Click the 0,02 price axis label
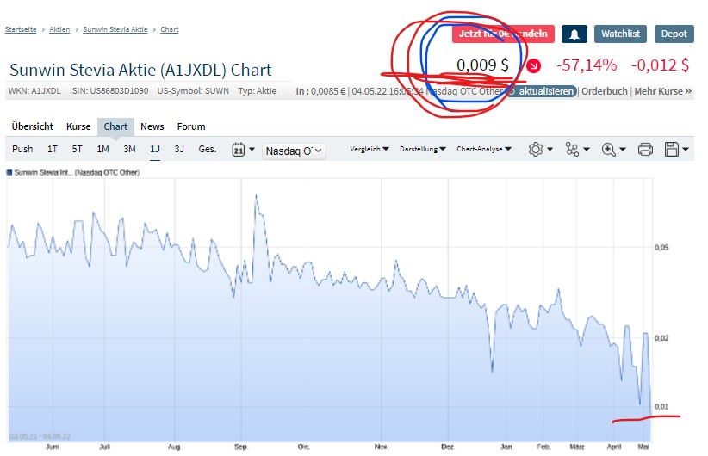The width and height of the screenshot is (708, 456). pos(661,338)
